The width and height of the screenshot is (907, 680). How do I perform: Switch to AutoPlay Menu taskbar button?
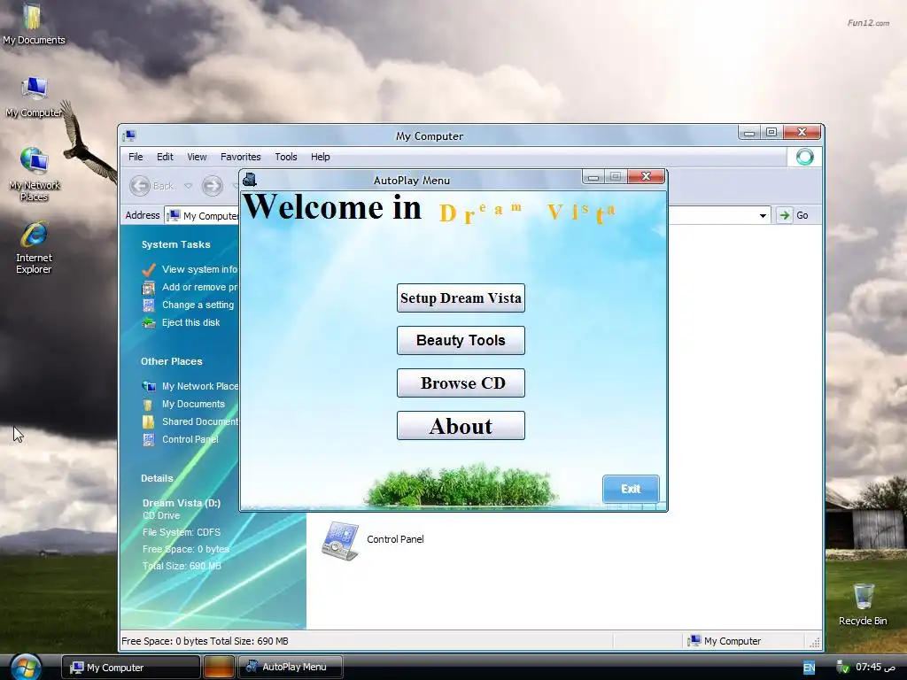point(291,667)
